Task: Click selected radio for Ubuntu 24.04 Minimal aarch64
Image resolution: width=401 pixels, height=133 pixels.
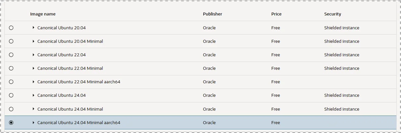Action: (x=11, y=123)
